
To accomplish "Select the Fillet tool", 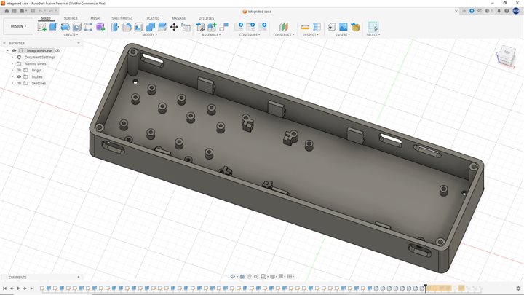I will (127, 27).
